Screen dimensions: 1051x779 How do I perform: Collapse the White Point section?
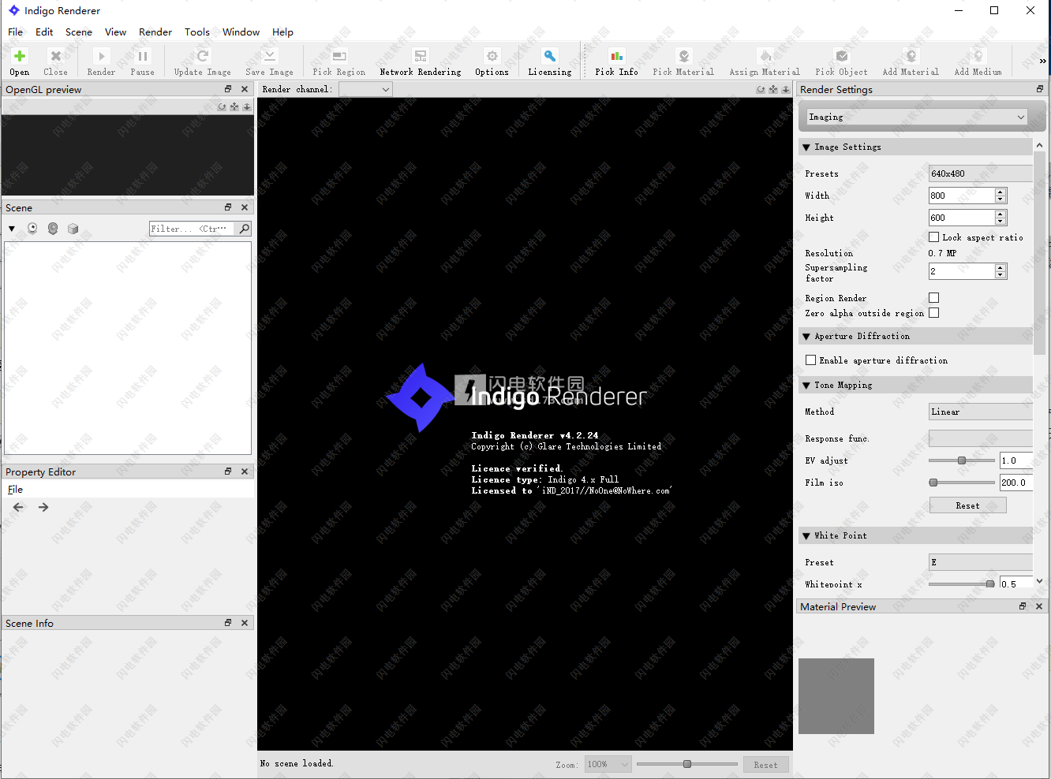click(806, 536)
